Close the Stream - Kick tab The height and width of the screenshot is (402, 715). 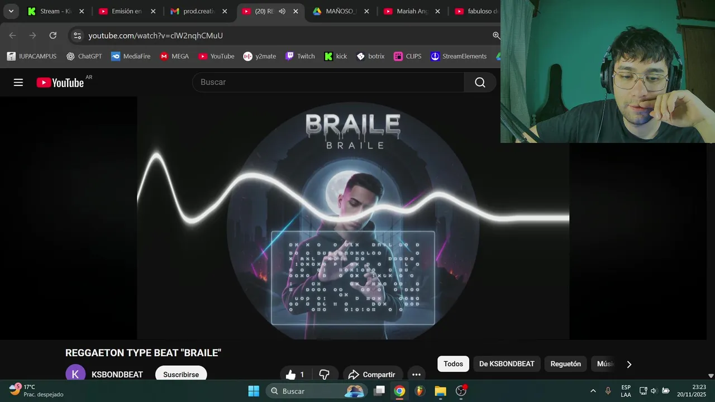point(82,11)
